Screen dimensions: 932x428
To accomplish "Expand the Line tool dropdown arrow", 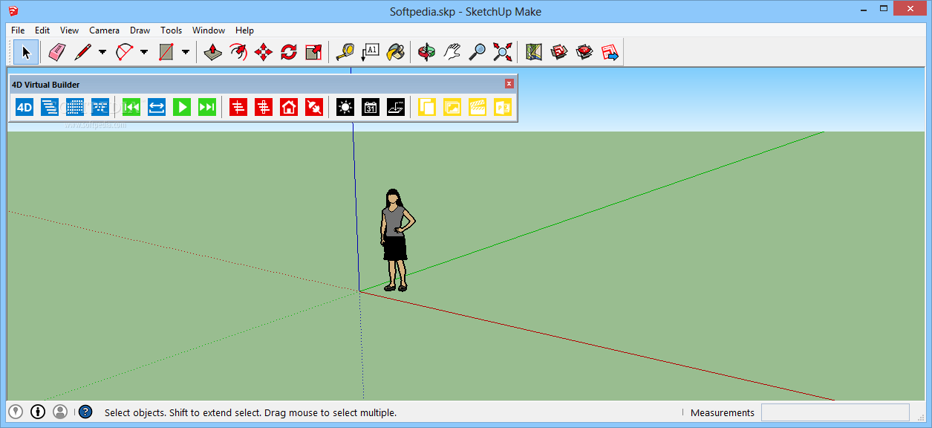I will [102, 52].
